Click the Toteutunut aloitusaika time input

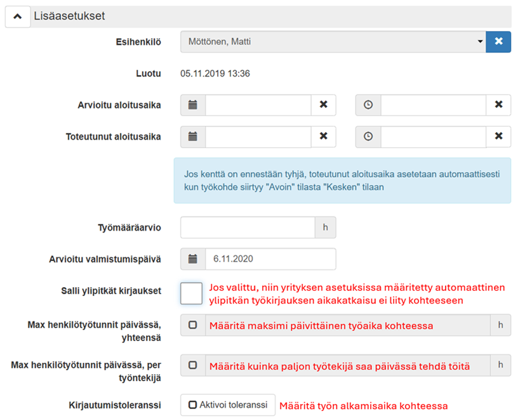tap(433, 137)
